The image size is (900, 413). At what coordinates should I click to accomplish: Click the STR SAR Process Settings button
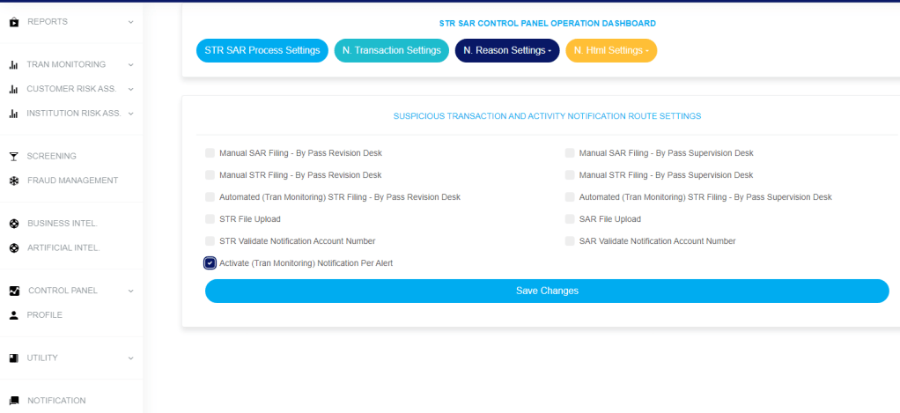[262, 51]
